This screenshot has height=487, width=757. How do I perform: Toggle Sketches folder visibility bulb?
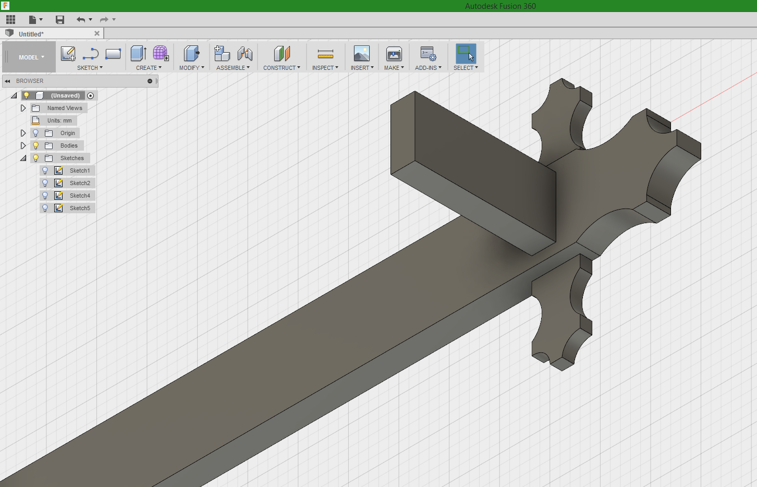tap(36, 158)
